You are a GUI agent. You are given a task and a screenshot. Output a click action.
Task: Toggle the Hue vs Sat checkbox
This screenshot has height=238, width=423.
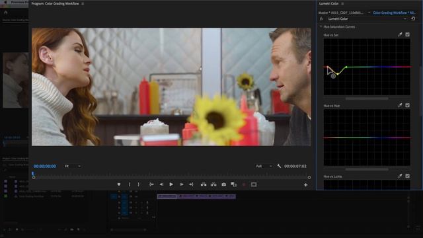click(407, 34)
